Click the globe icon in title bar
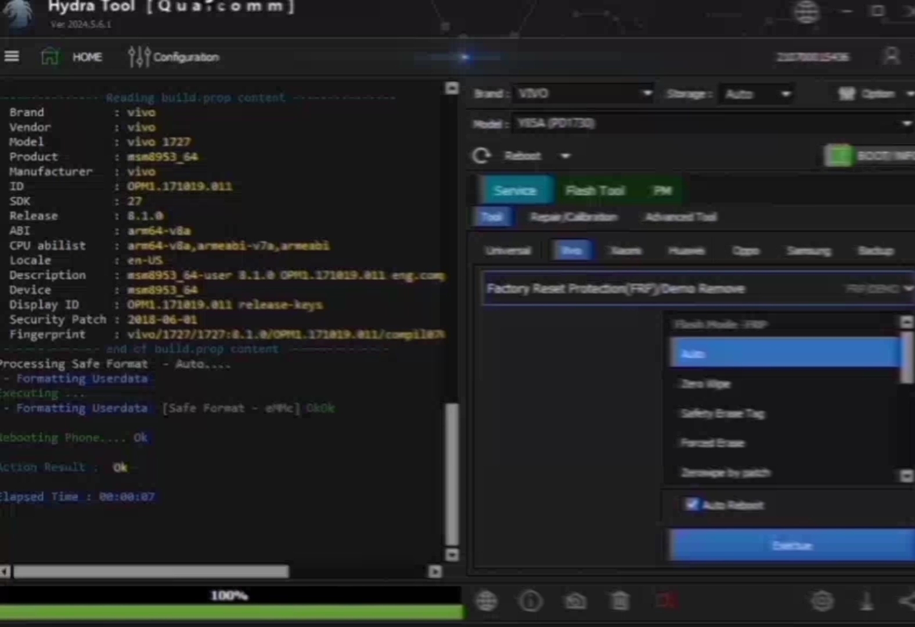Image resolution: width=915 pixels, height=627 pixels. coord(806,11)
